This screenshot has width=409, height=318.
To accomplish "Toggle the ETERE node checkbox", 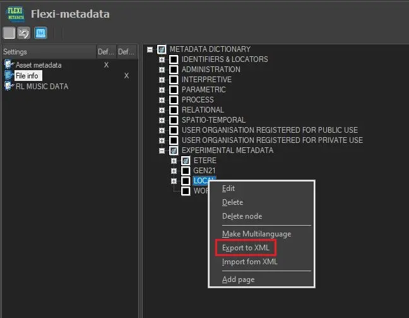I will pos(186,161).
